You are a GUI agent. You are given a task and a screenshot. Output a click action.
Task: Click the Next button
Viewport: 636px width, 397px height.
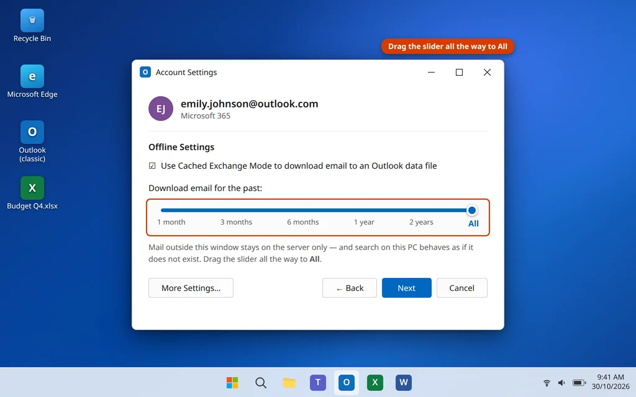pos(406,288)
